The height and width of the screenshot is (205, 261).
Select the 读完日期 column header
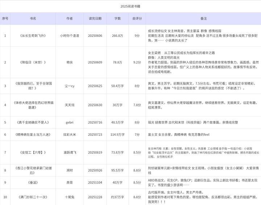pyautogui.click(x=95, y=18)
